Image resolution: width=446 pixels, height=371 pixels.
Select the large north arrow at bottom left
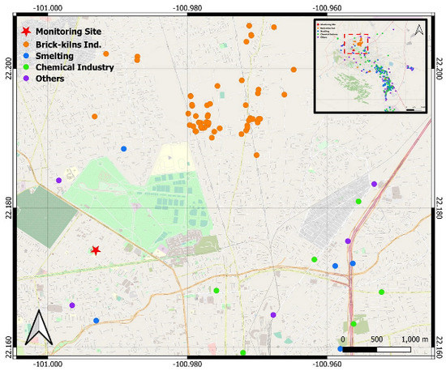[39, 328]
